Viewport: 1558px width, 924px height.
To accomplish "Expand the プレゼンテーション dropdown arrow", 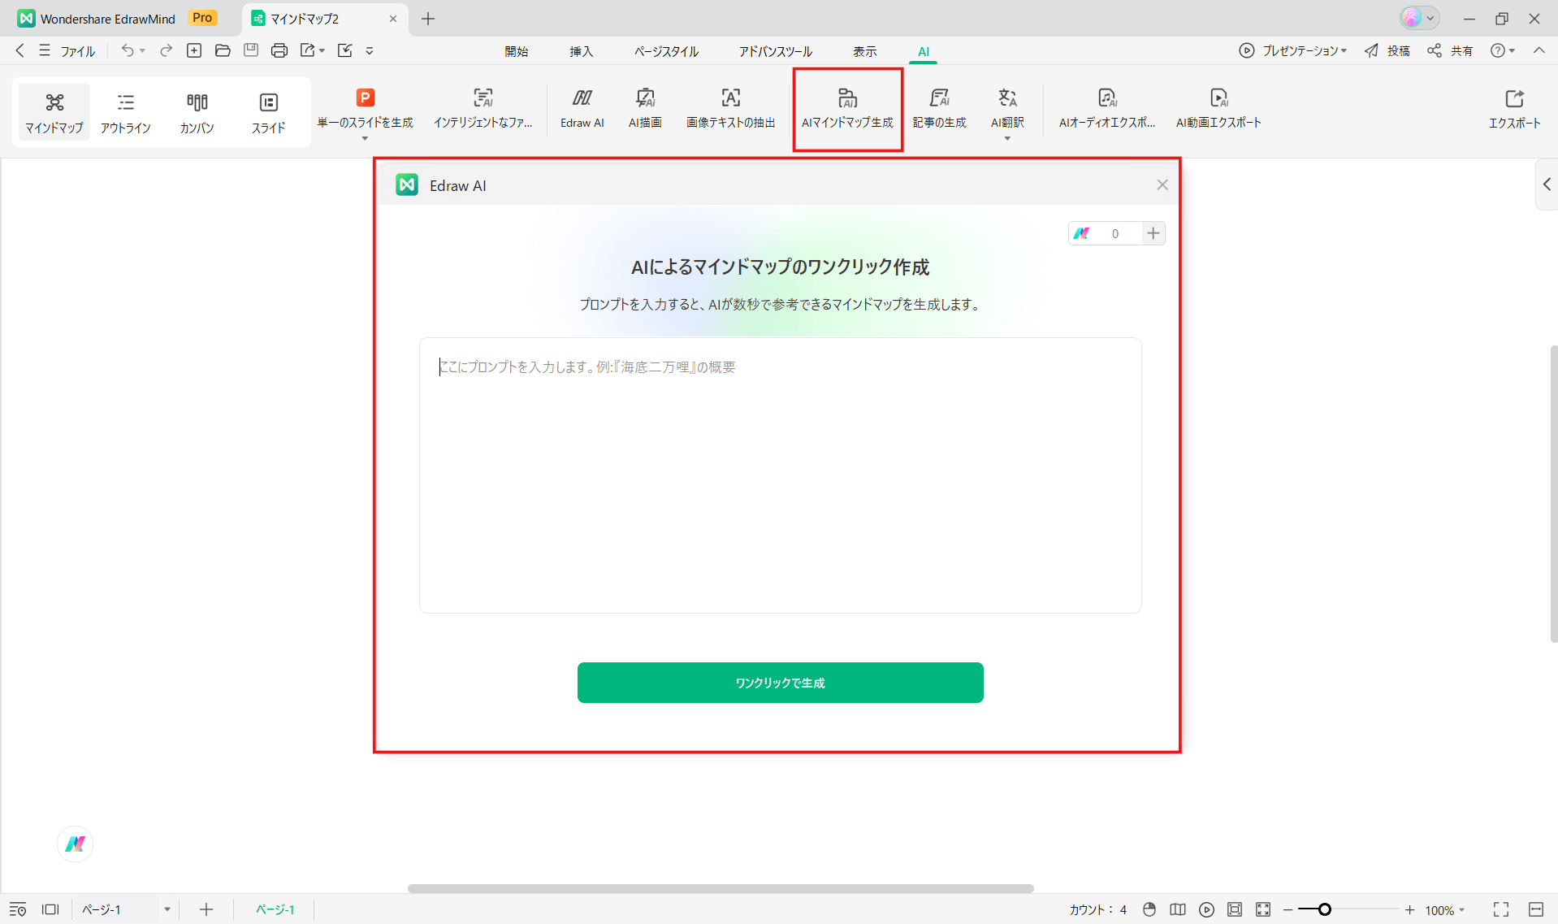I will click(1344, 51).
